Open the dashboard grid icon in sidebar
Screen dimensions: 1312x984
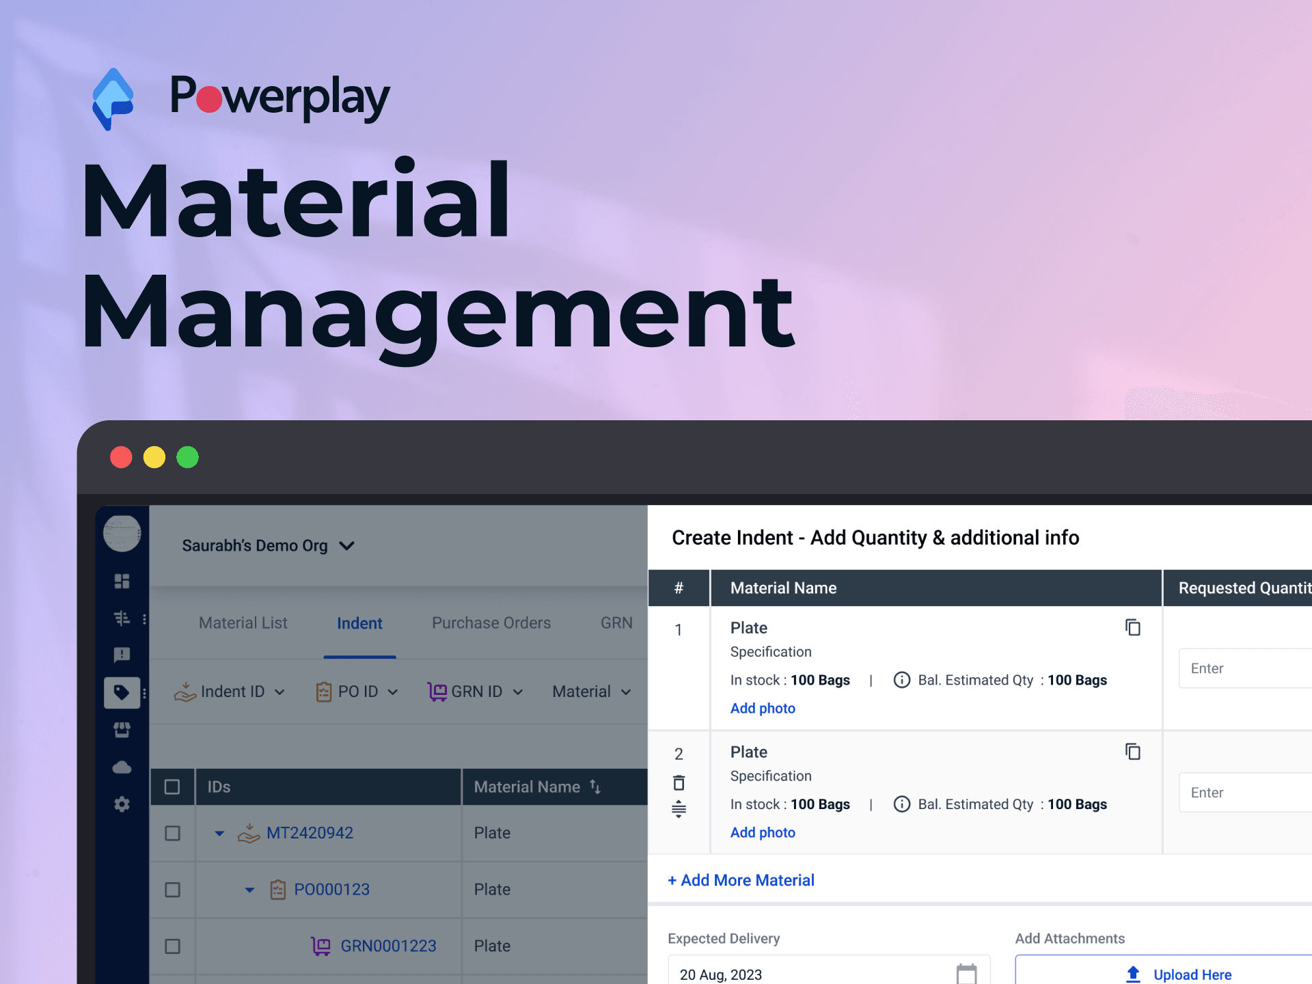coord(122,581)
